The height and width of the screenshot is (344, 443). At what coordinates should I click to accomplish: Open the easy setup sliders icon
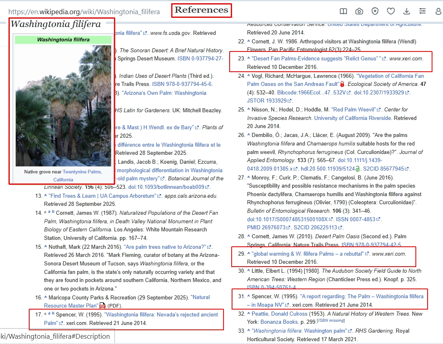pyautogui.click(x=422, y=11)
